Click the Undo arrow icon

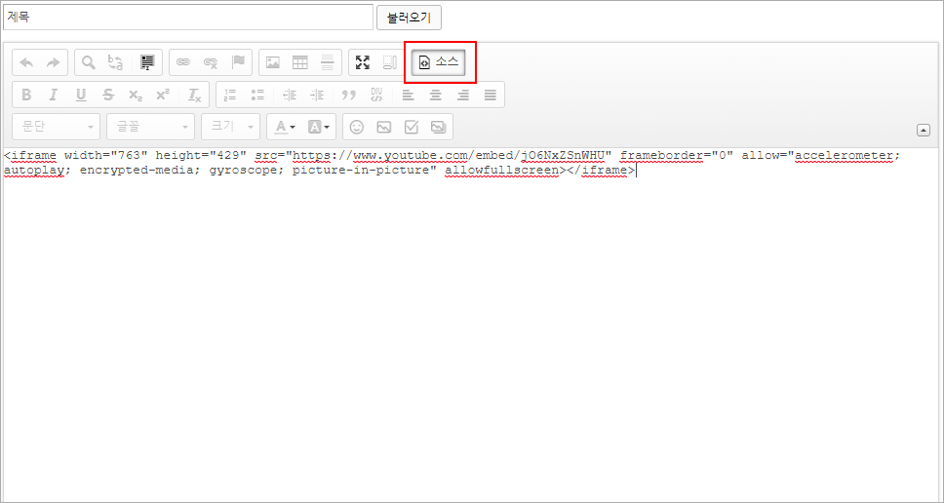point(26,62)
